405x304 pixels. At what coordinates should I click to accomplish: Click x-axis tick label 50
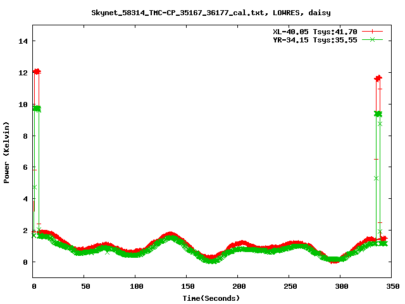tap(85, 286)
